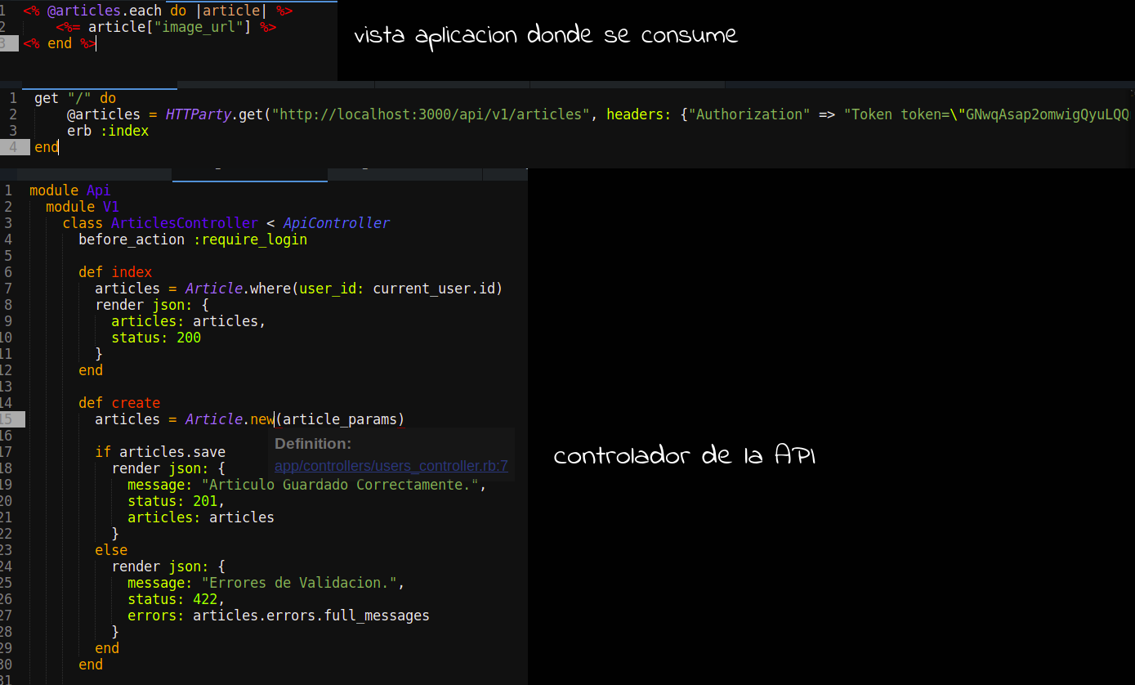Click '@articles.each' in the view template
Image resolution: width=1135 pixels, height=685 pixels.
pos(104,11)
